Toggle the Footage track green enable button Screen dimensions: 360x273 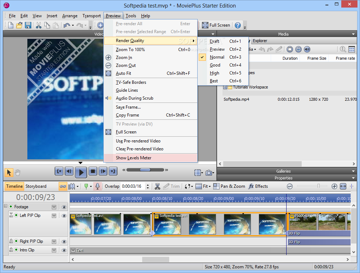pos(11,206)
